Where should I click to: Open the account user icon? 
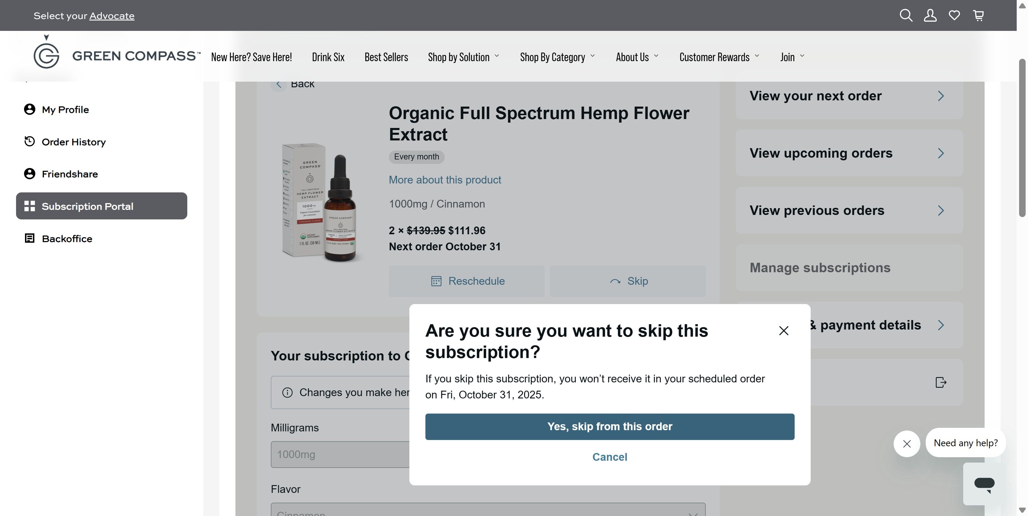(x=930, y=15)
